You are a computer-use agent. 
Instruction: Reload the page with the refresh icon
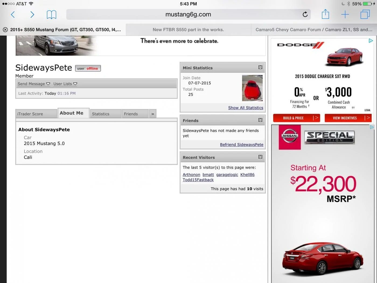click(305, 15)
